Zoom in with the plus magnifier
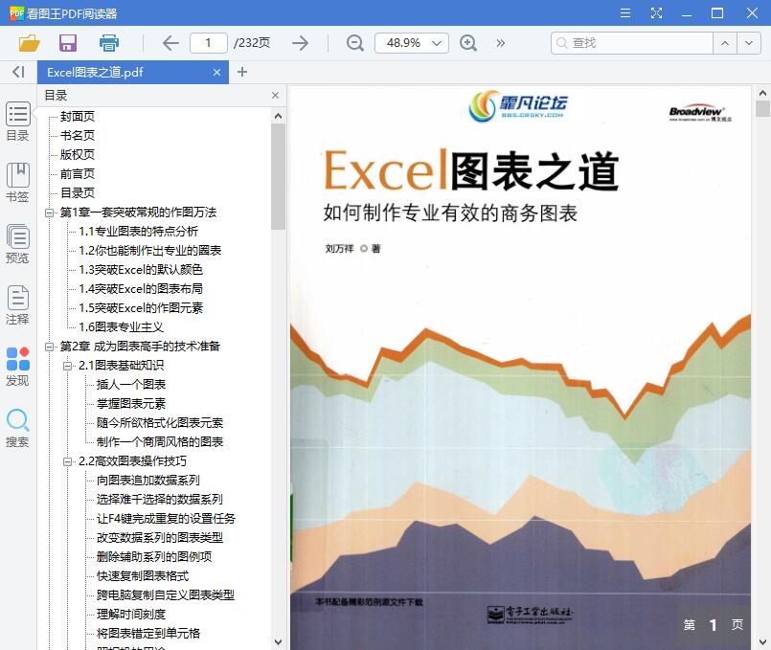 [x=468, y=43]
